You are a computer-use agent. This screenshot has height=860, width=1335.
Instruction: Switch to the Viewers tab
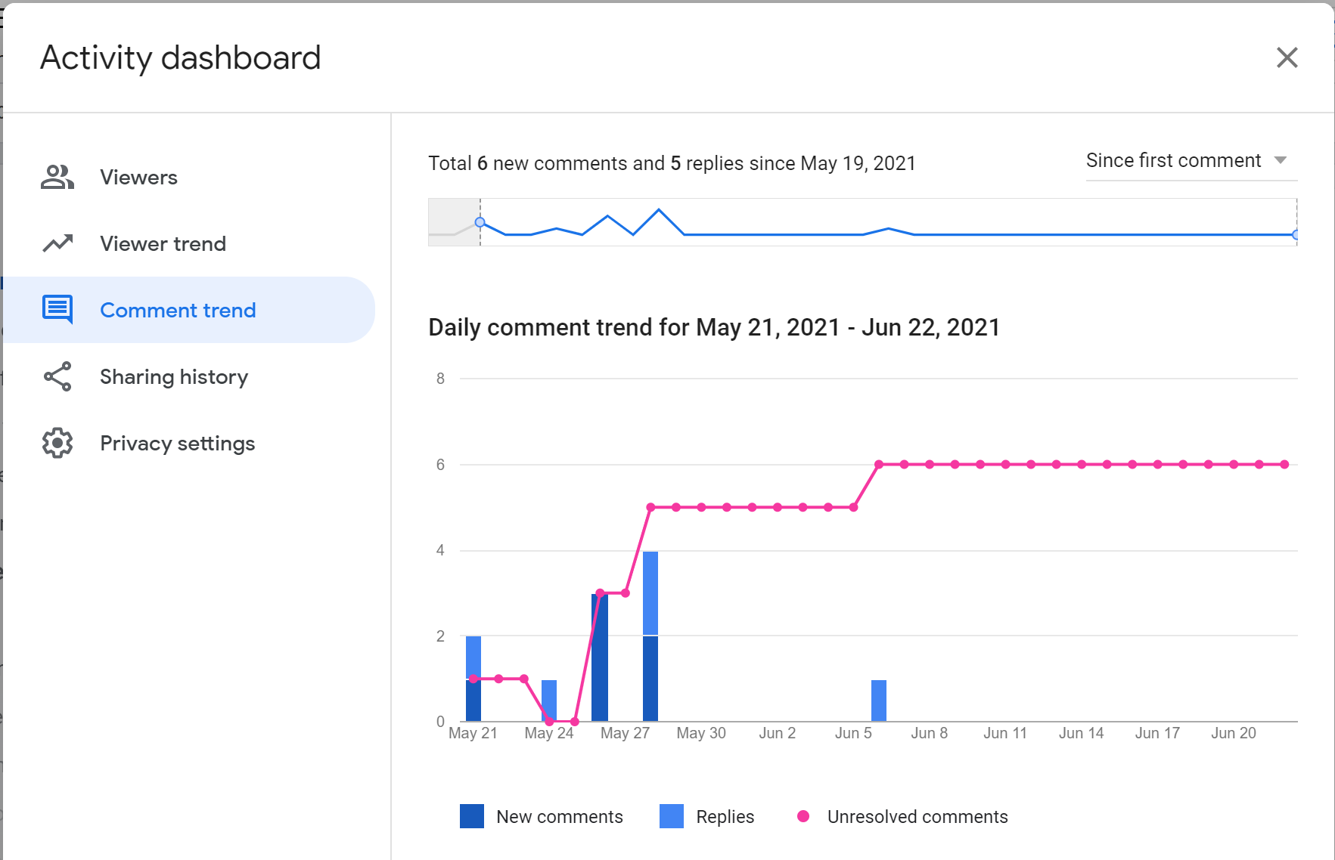click(x=139, y=178)
